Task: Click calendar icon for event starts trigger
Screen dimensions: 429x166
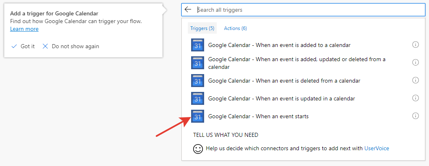Action: coord(197,116)
